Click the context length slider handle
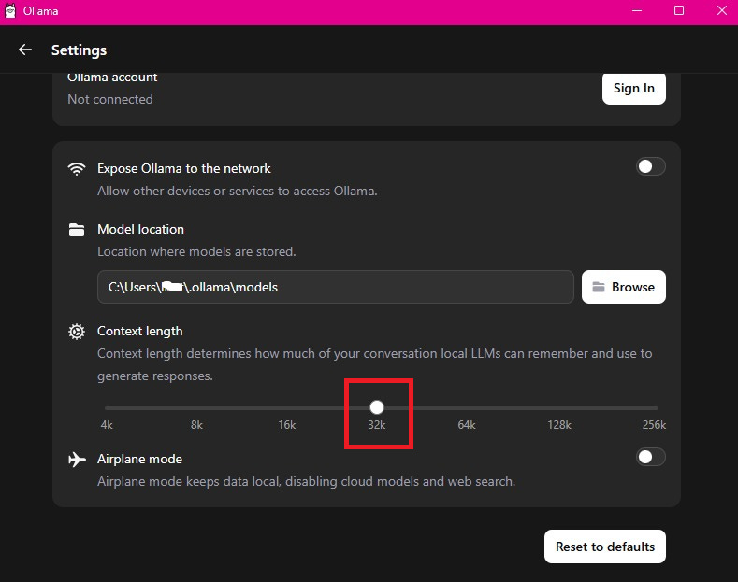Viewport: 738px width, 582px height. [377, 407]
